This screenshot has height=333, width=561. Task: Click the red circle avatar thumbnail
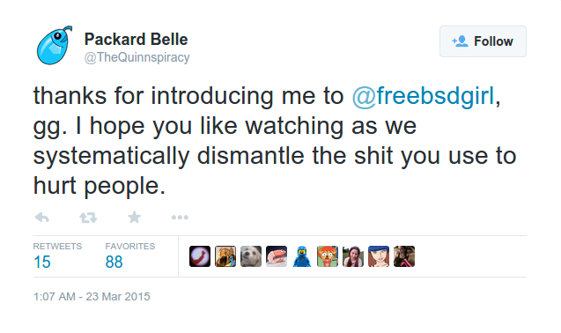(x=200, y=256)
